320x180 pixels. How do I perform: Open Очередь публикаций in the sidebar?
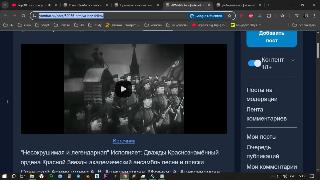click(263, 152)
